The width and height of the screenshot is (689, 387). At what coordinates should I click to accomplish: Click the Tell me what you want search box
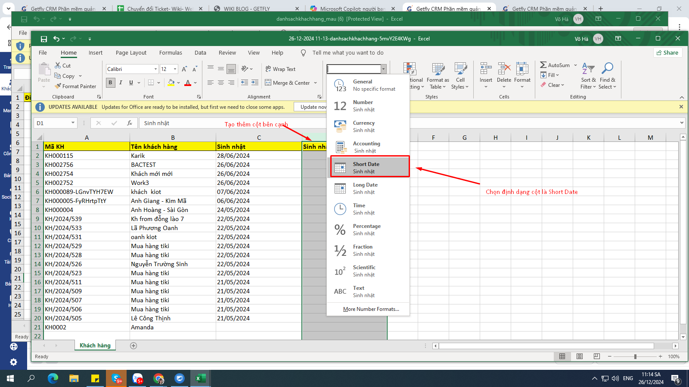click(x=348, y=53)
